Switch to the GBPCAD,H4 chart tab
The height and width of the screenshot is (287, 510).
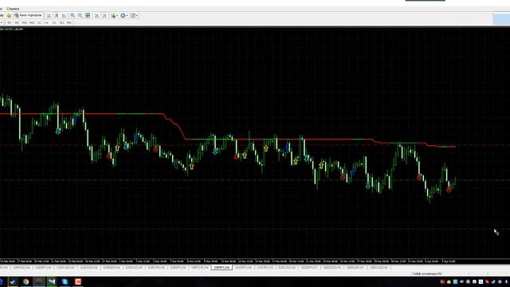pos(379,268)
